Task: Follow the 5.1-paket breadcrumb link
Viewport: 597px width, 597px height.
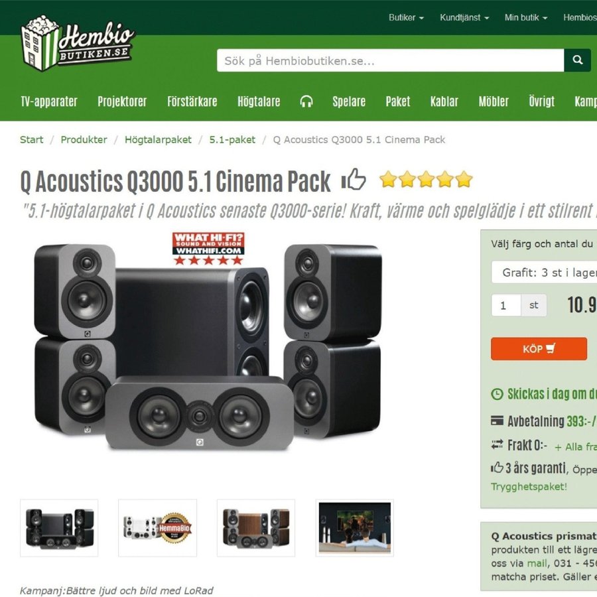Action: click(232, 140)
